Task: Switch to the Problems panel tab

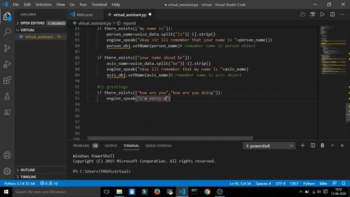Action: click(85, 146)
